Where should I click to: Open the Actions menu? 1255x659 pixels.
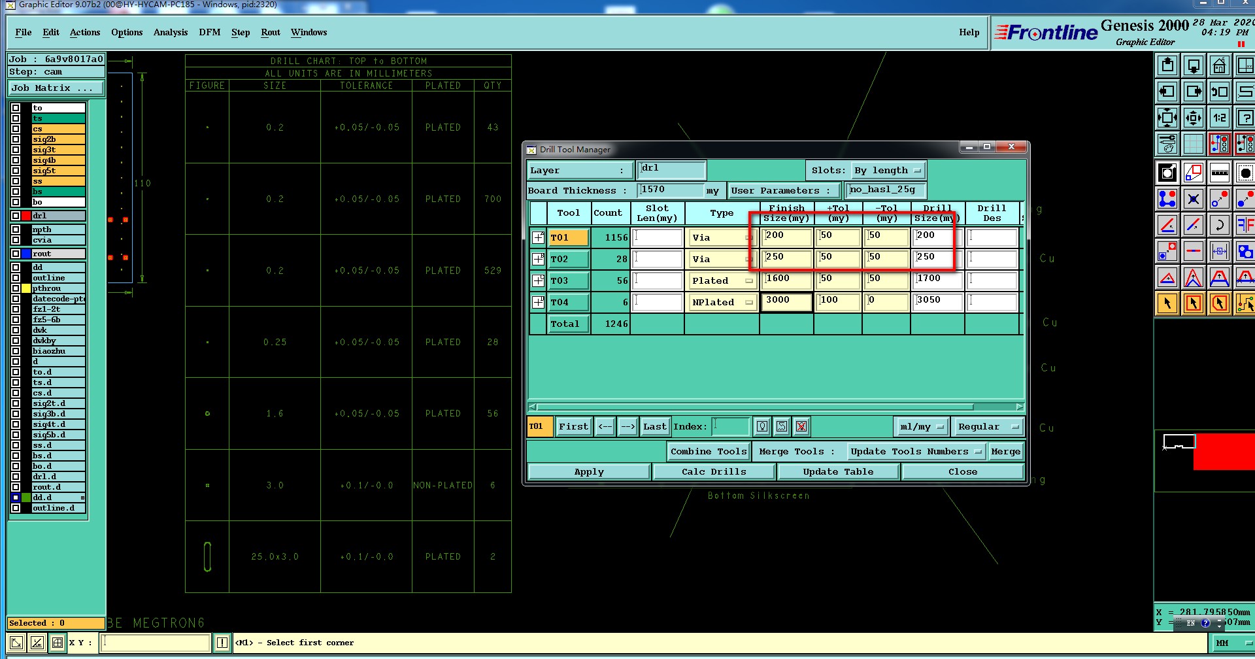point(85,32)
